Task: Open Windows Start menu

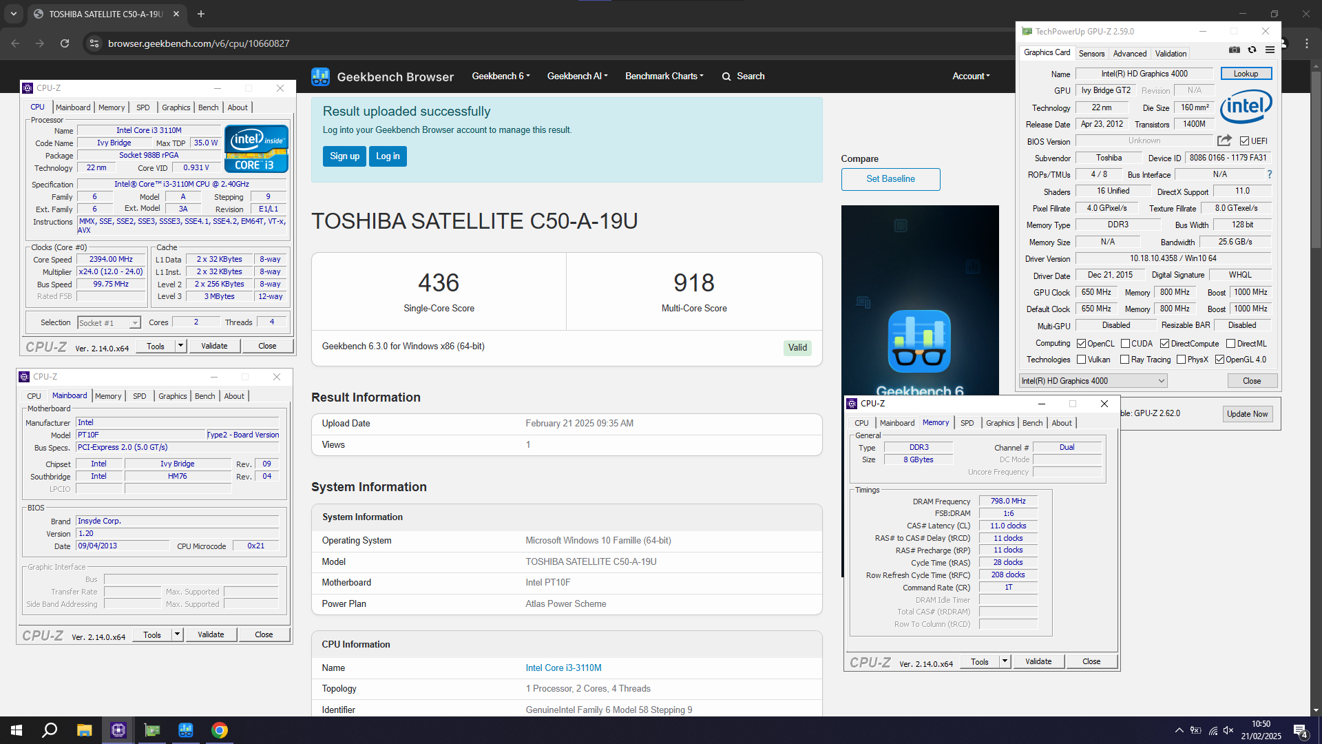Action: coord(17,730)
